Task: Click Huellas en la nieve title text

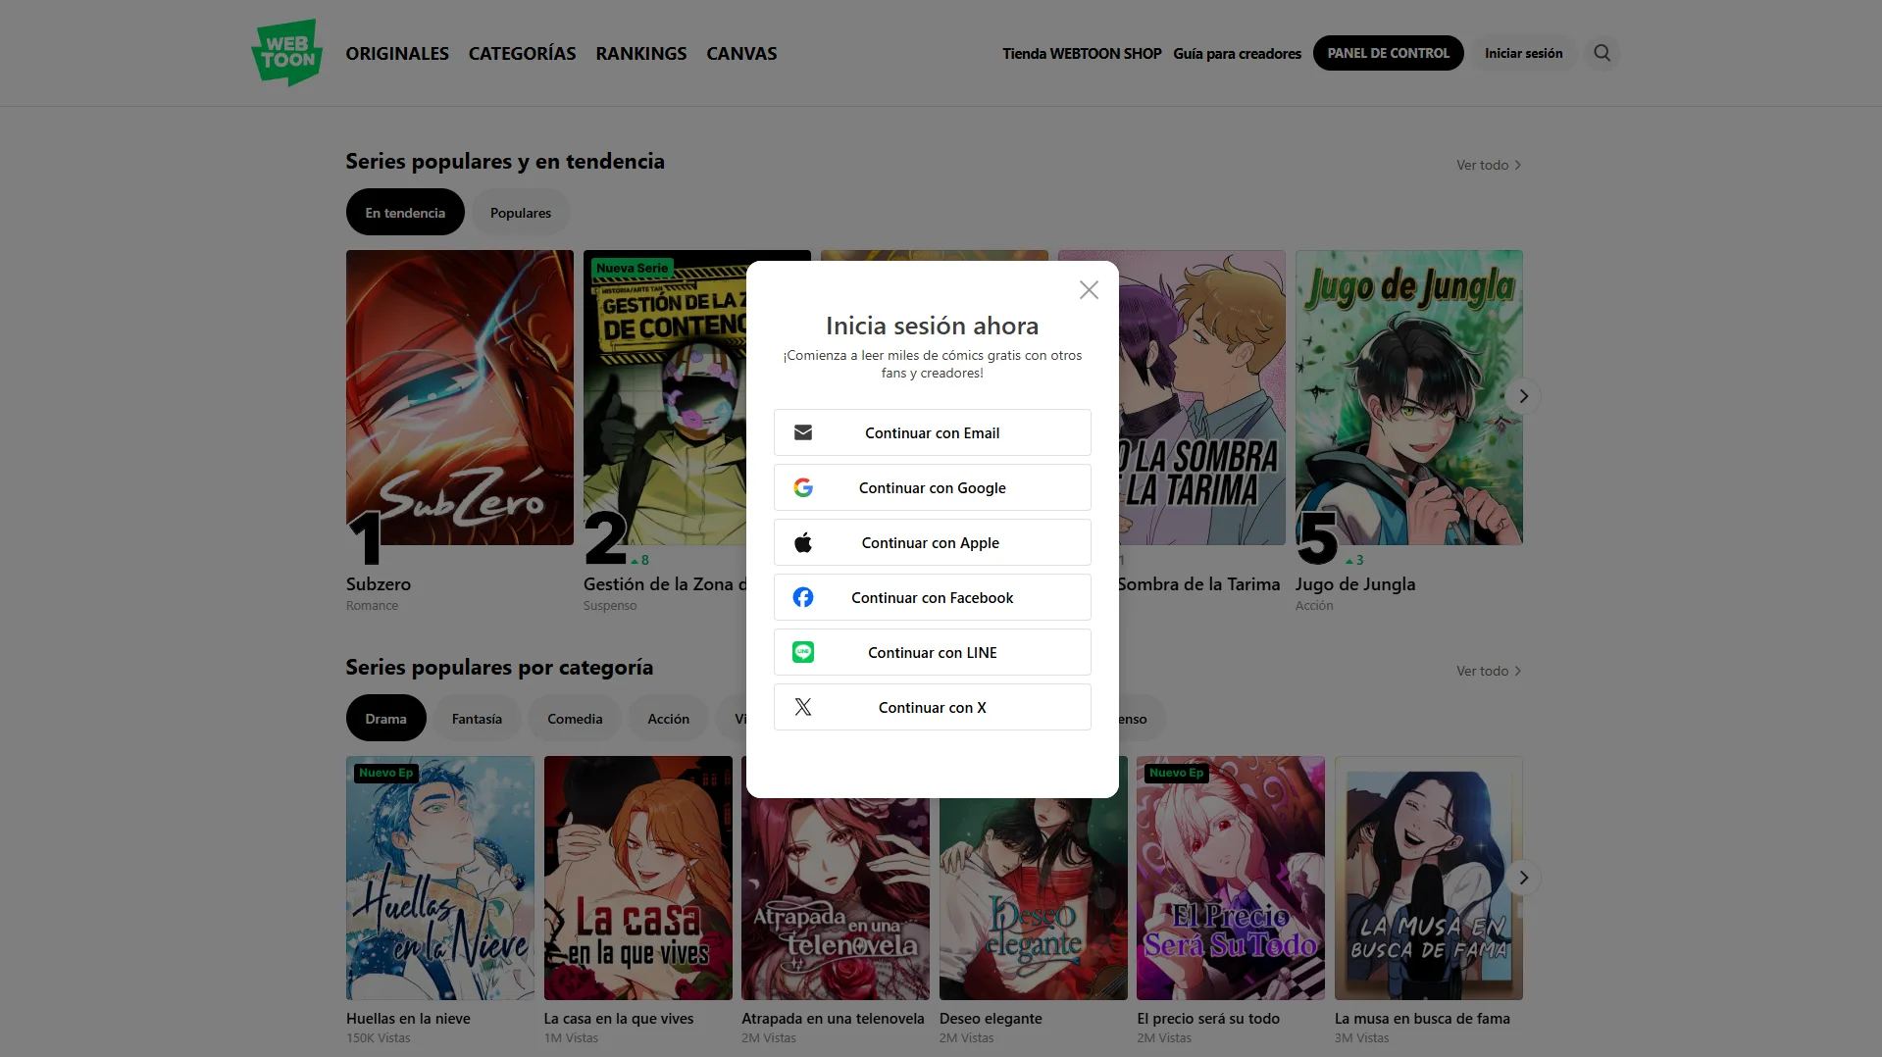Action: (408, 1019)
